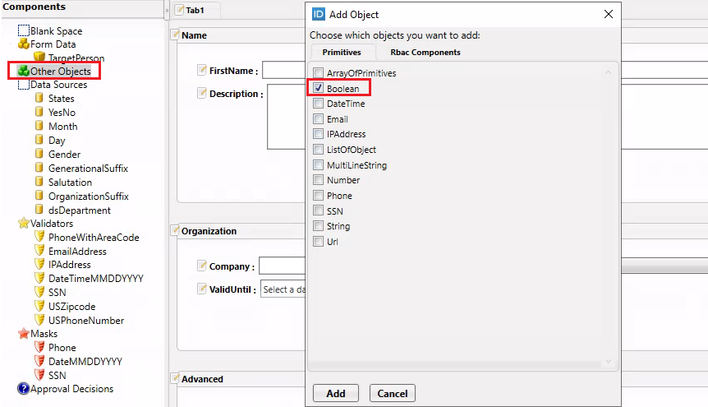The width and height of the screenshot is (708, 407).
Task: Select the DateTimeMMDDYYYY validator item
Action: point(96,279)
